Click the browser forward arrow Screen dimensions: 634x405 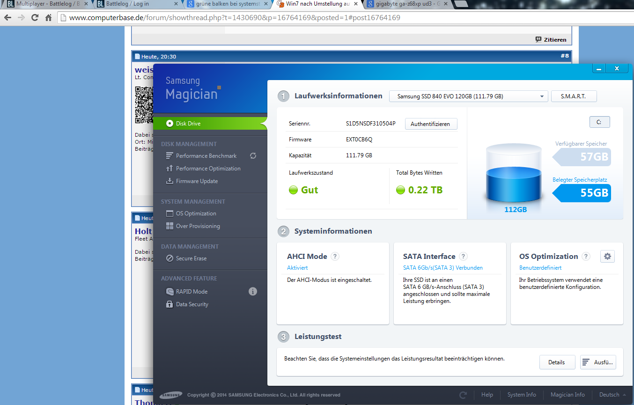21,18
